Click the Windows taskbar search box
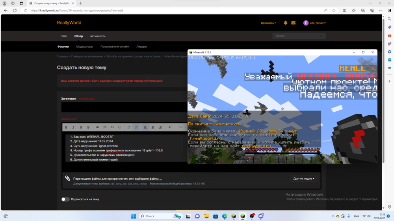This screenshot has height=221, width=394. pos(161,216)
